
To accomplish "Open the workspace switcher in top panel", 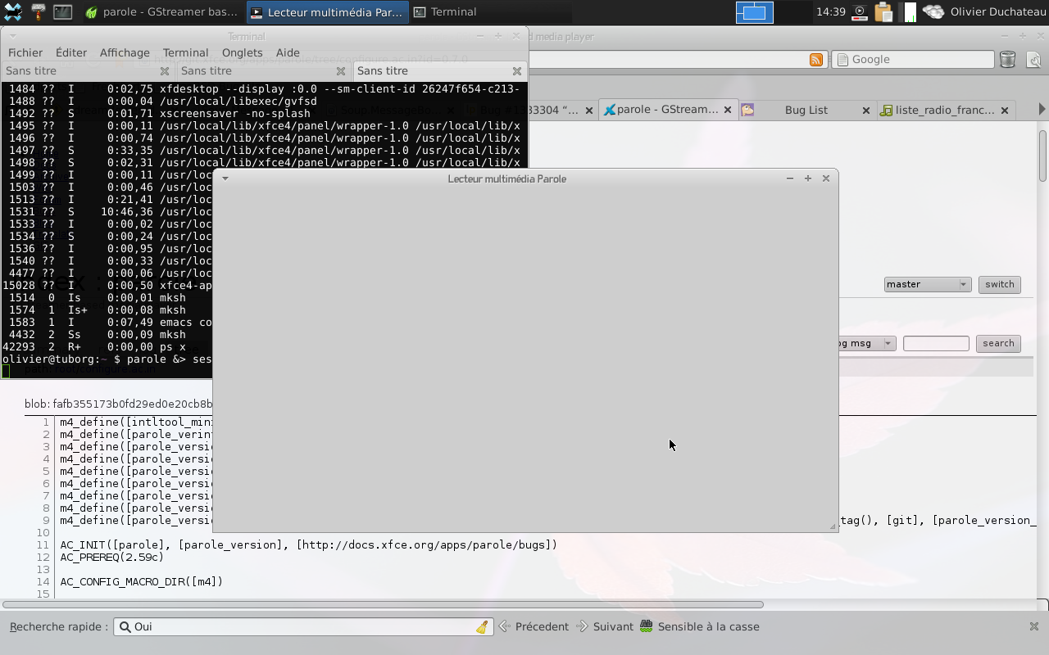I will click(x=754, y=12).
